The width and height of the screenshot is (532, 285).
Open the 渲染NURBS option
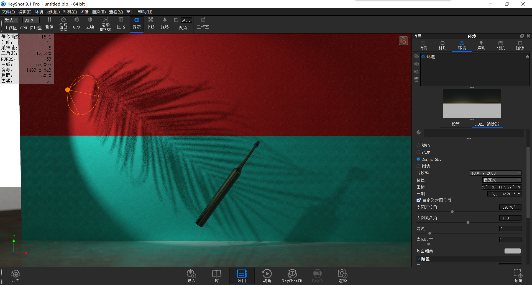click(x=106, y=24)
